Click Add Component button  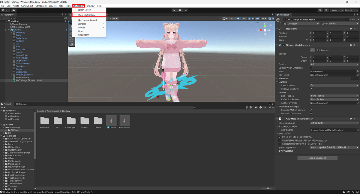click(x=317, y=158)
